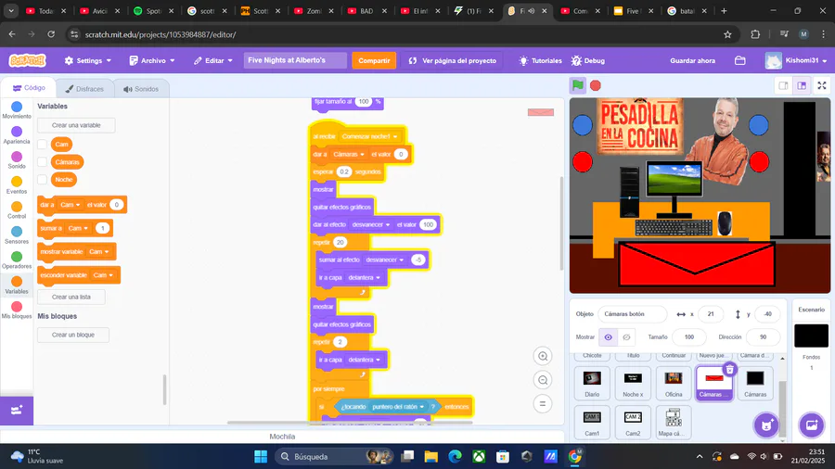Tick the Cam variable checkbox
The height and width of the screenshot is (469, 835).
[x=42, y=144]
